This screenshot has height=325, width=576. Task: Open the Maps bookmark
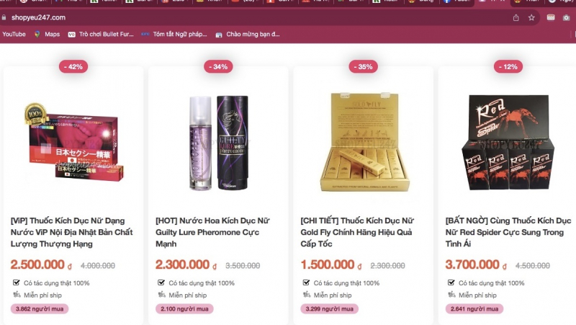47,34
